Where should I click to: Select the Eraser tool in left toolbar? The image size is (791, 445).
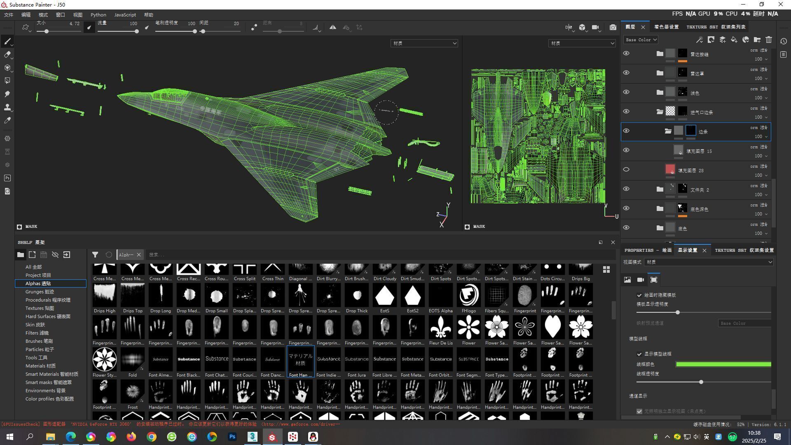click(x=7, y=54)
